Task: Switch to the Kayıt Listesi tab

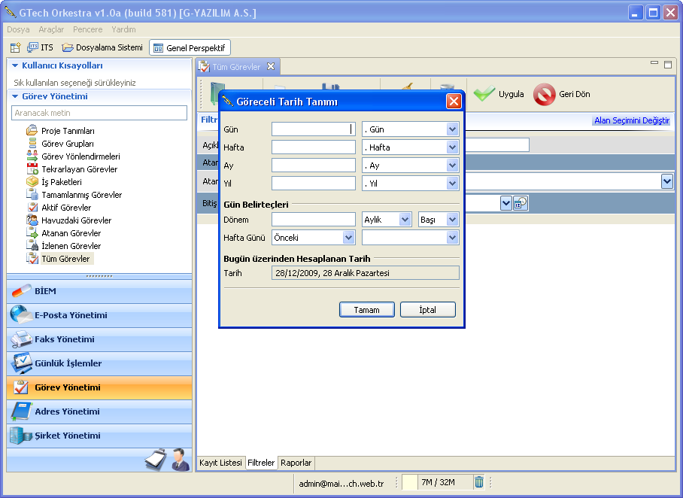Action: tap(220, 463)
